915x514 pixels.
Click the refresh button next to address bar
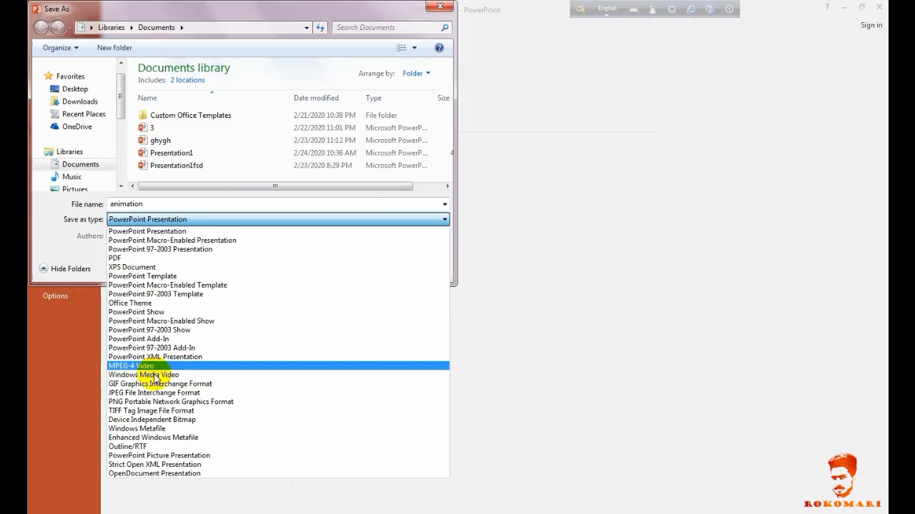pos(320,28)
